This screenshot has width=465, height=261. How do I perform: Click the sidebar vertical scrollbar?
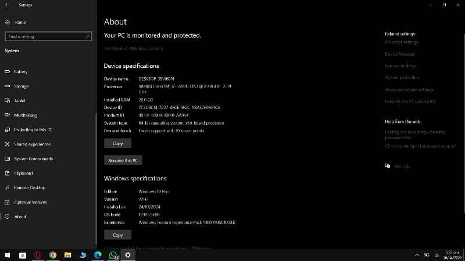(x=96, y=177)
